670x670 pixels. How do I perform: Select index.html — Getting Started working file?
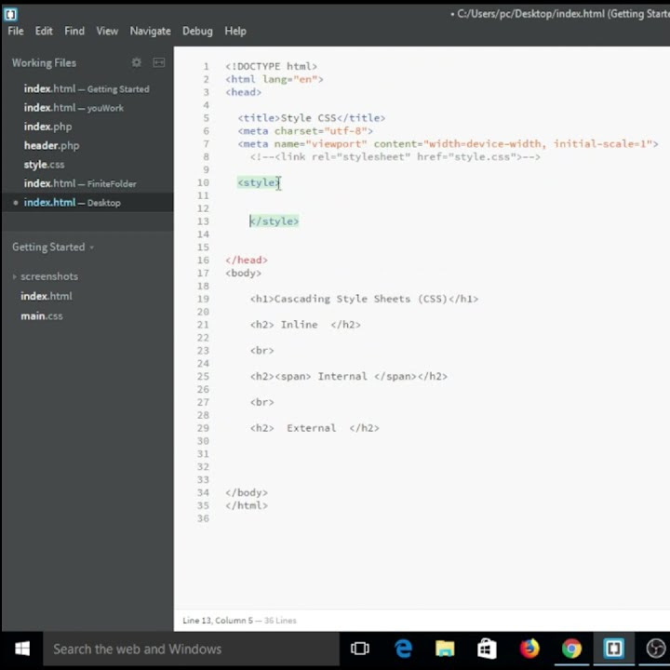pos(87,89)
